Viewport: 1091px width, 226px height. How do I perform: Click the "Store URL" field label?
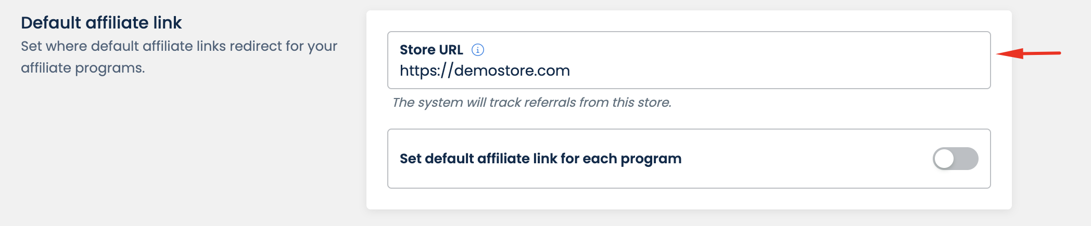pos(431,50)
